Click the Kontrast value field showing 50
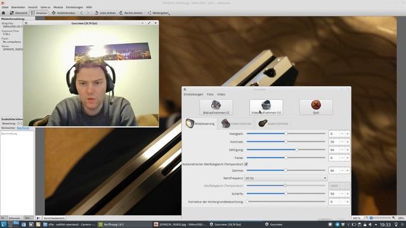This screenshot has width=406, height=228. tap(334, 142)
